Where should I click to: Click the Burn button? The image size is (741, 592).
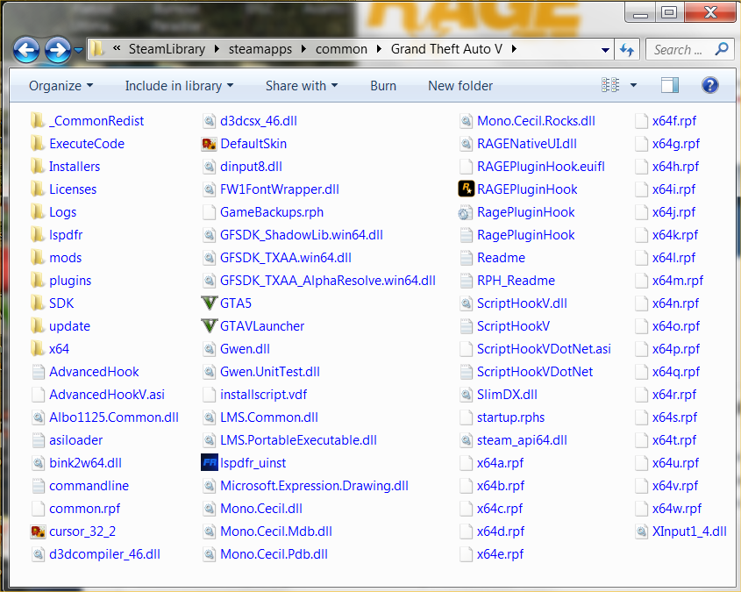tap(383, 86)
